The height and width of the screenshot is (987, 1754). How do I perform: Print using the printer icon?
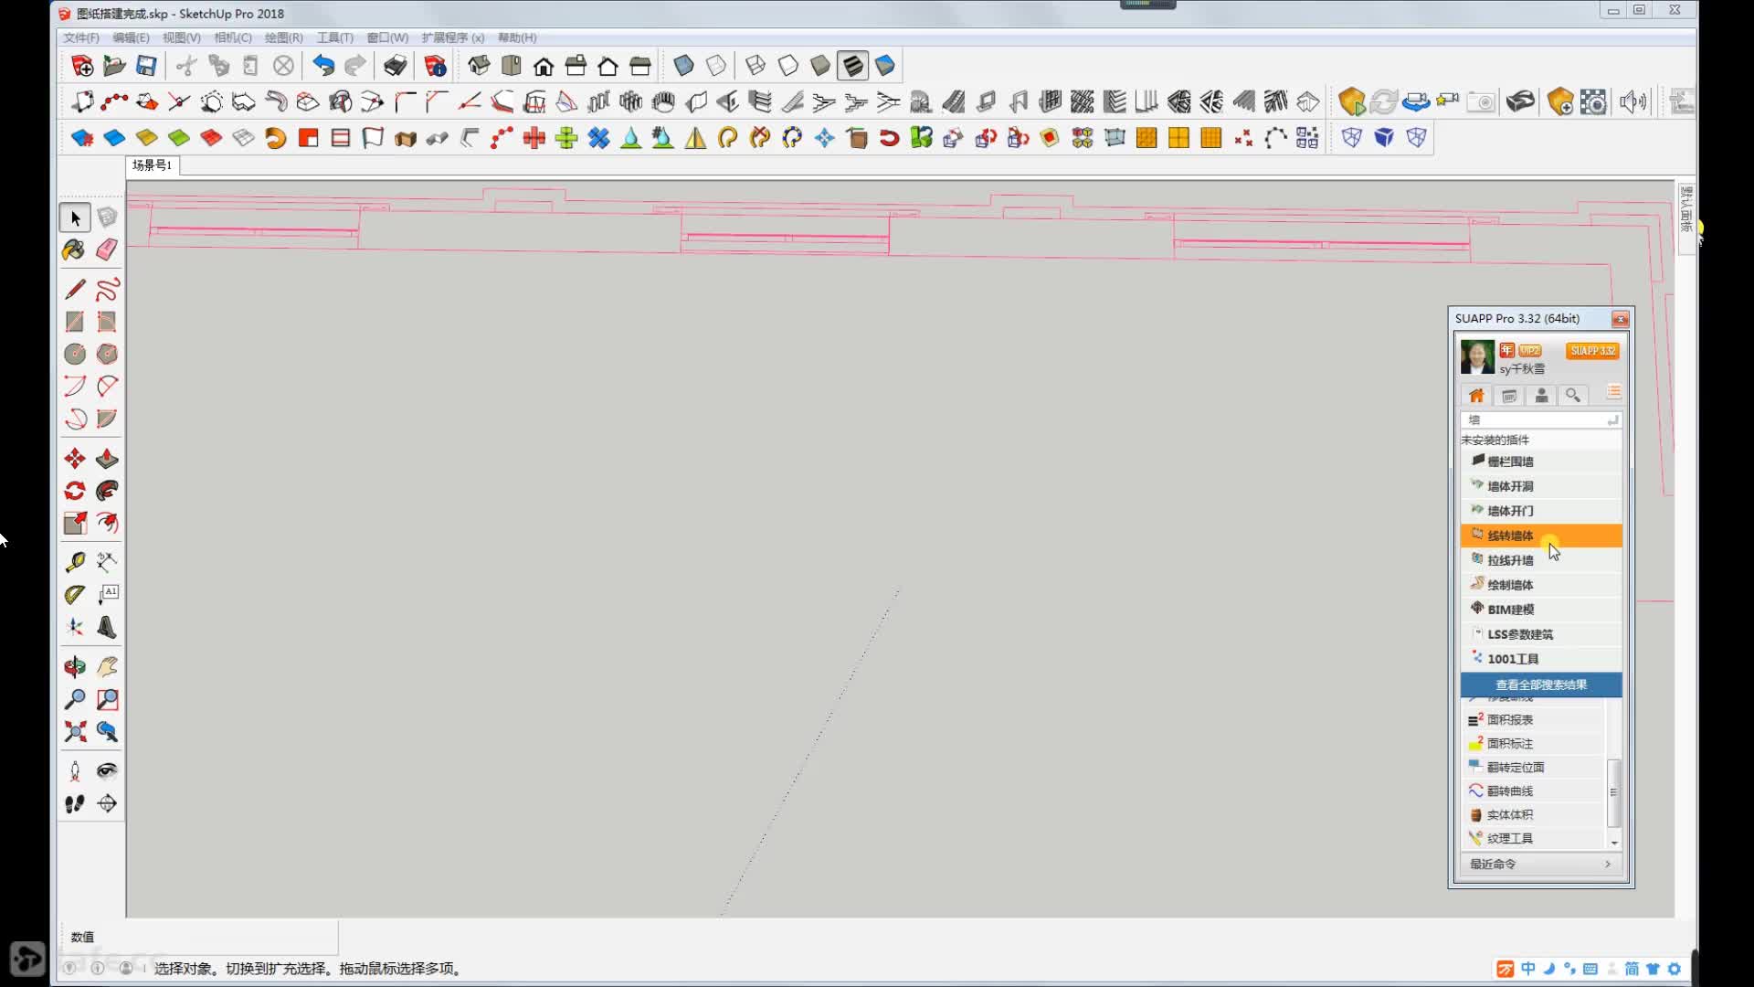pyautogui.click(x=395, y=66)
